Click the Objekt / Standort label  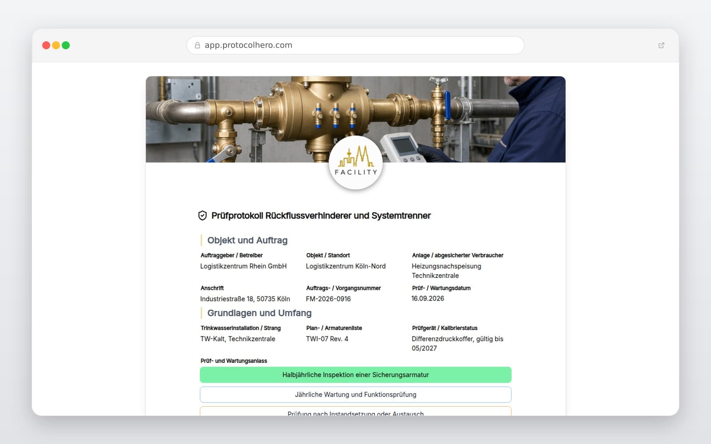point(328,255)
